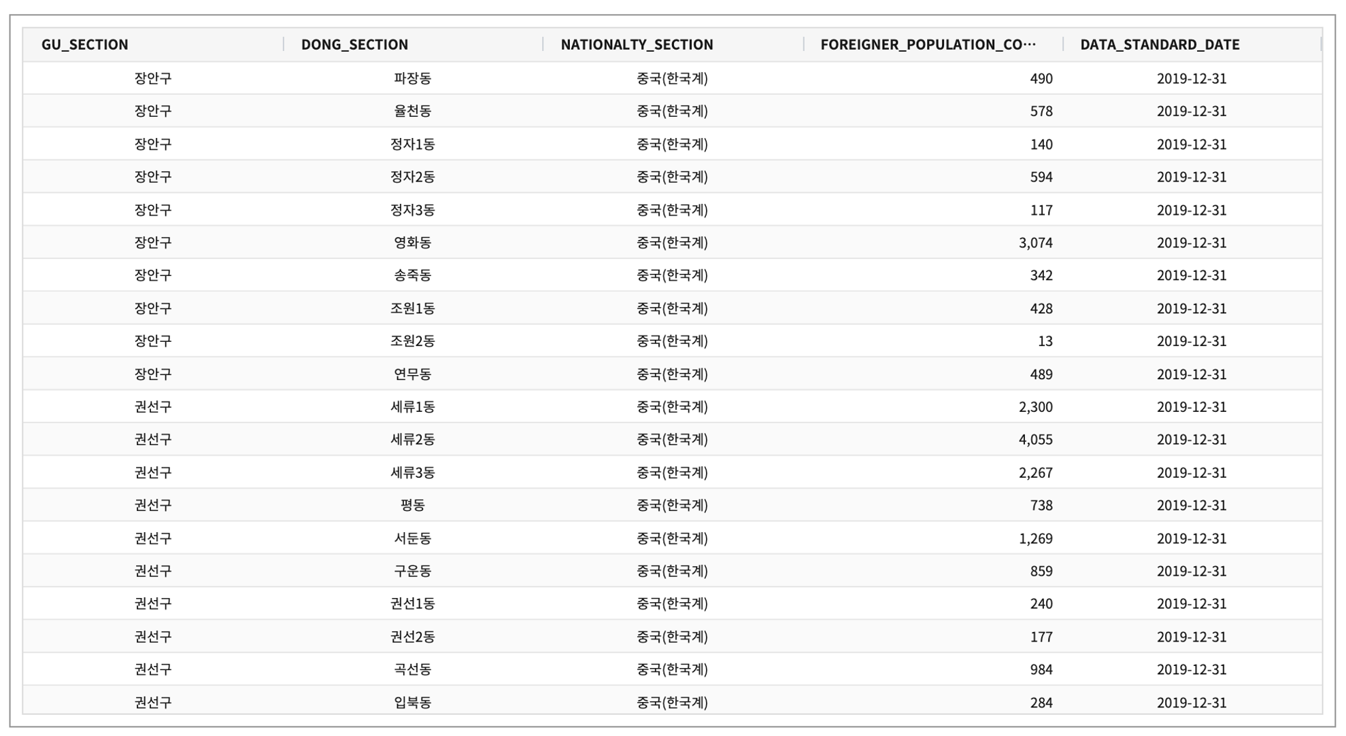Click the population value 240

coord(1041,603)
